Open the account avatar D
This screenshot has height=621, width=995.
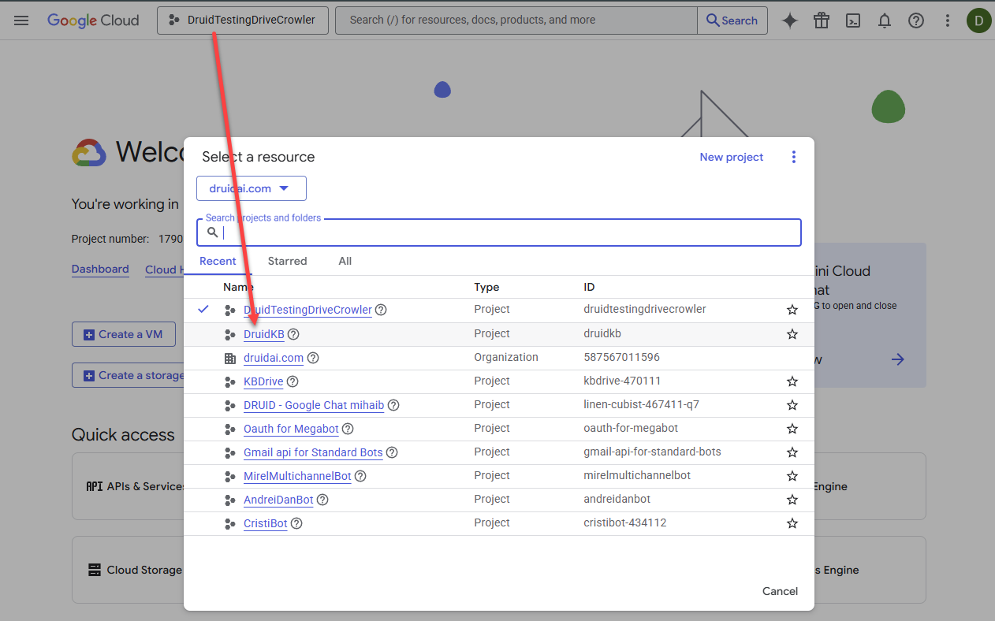click(x=979, y=21)
